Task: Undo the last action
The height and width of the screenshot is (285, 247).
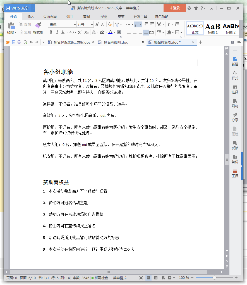Action: (31, 42)
